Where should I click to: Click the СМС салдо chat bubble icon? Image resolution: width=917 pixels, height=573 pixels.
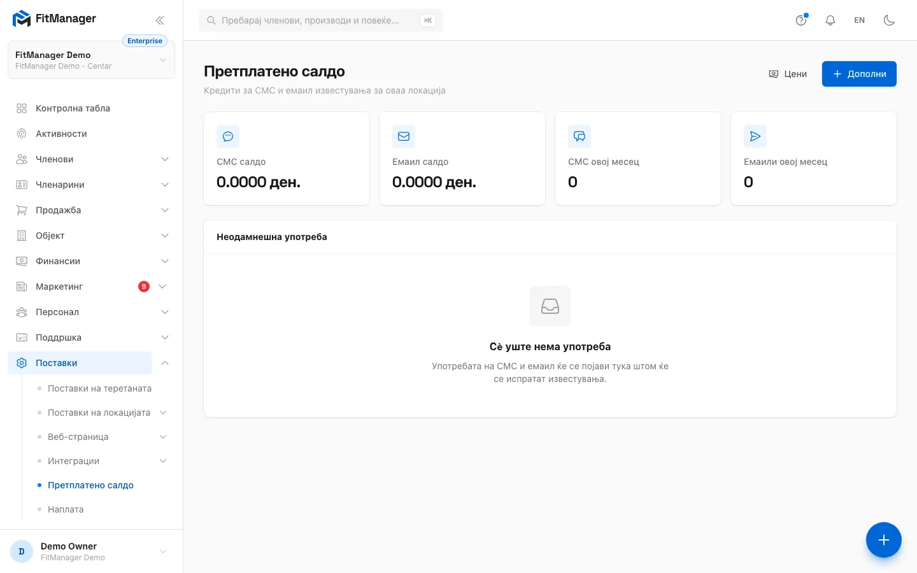(x=228, y=136)
